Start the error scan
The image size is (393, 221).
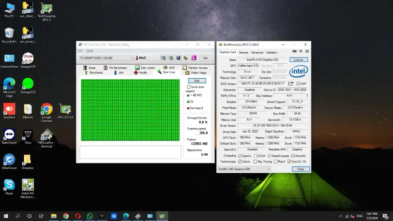coord(197,81)
